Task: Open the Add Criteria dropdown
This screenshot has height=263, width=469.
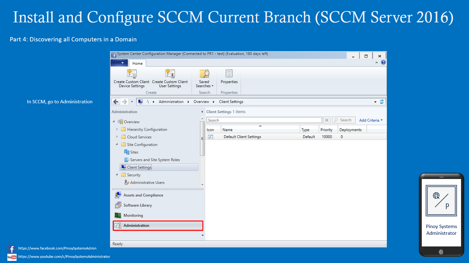Action: pos(371,120)
